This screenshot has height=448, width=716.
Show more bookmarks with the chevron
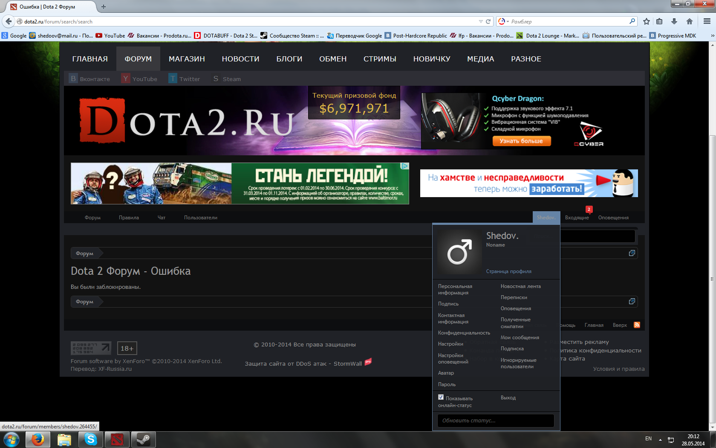tap(712, 36)
